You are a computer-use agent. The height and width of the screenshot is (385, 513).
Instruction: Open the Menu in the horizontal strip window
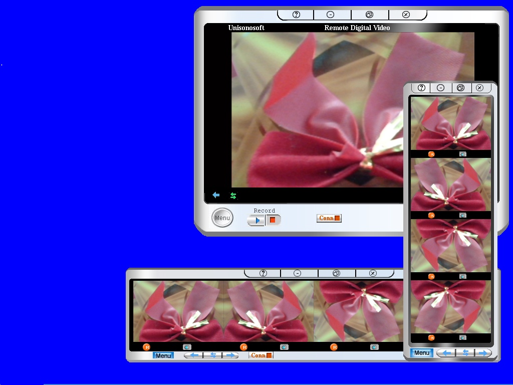(x=163, y=355)
